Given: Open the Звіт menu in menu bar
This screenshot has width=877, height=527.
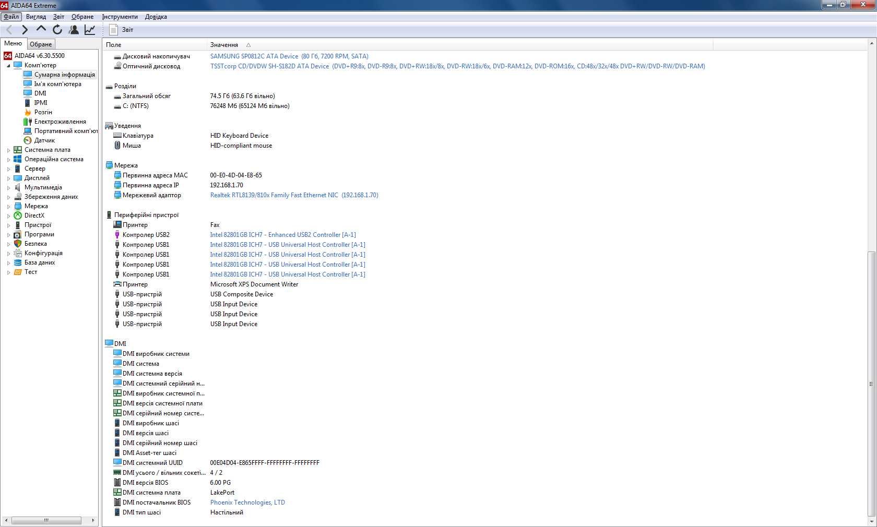Looking at the screenshot, I should (x=58, y=17).
